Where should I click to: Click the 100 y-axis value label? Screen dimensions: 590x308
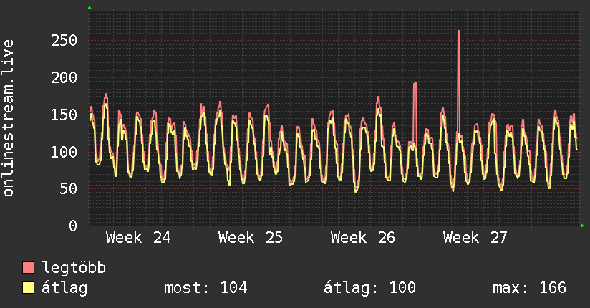coord(64,152)
